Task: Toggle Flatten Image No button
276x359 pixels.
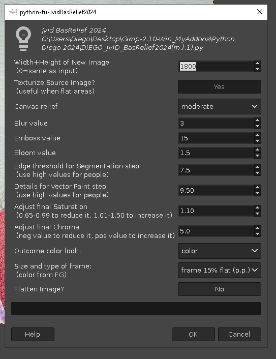Action: (x=219, y=289)
